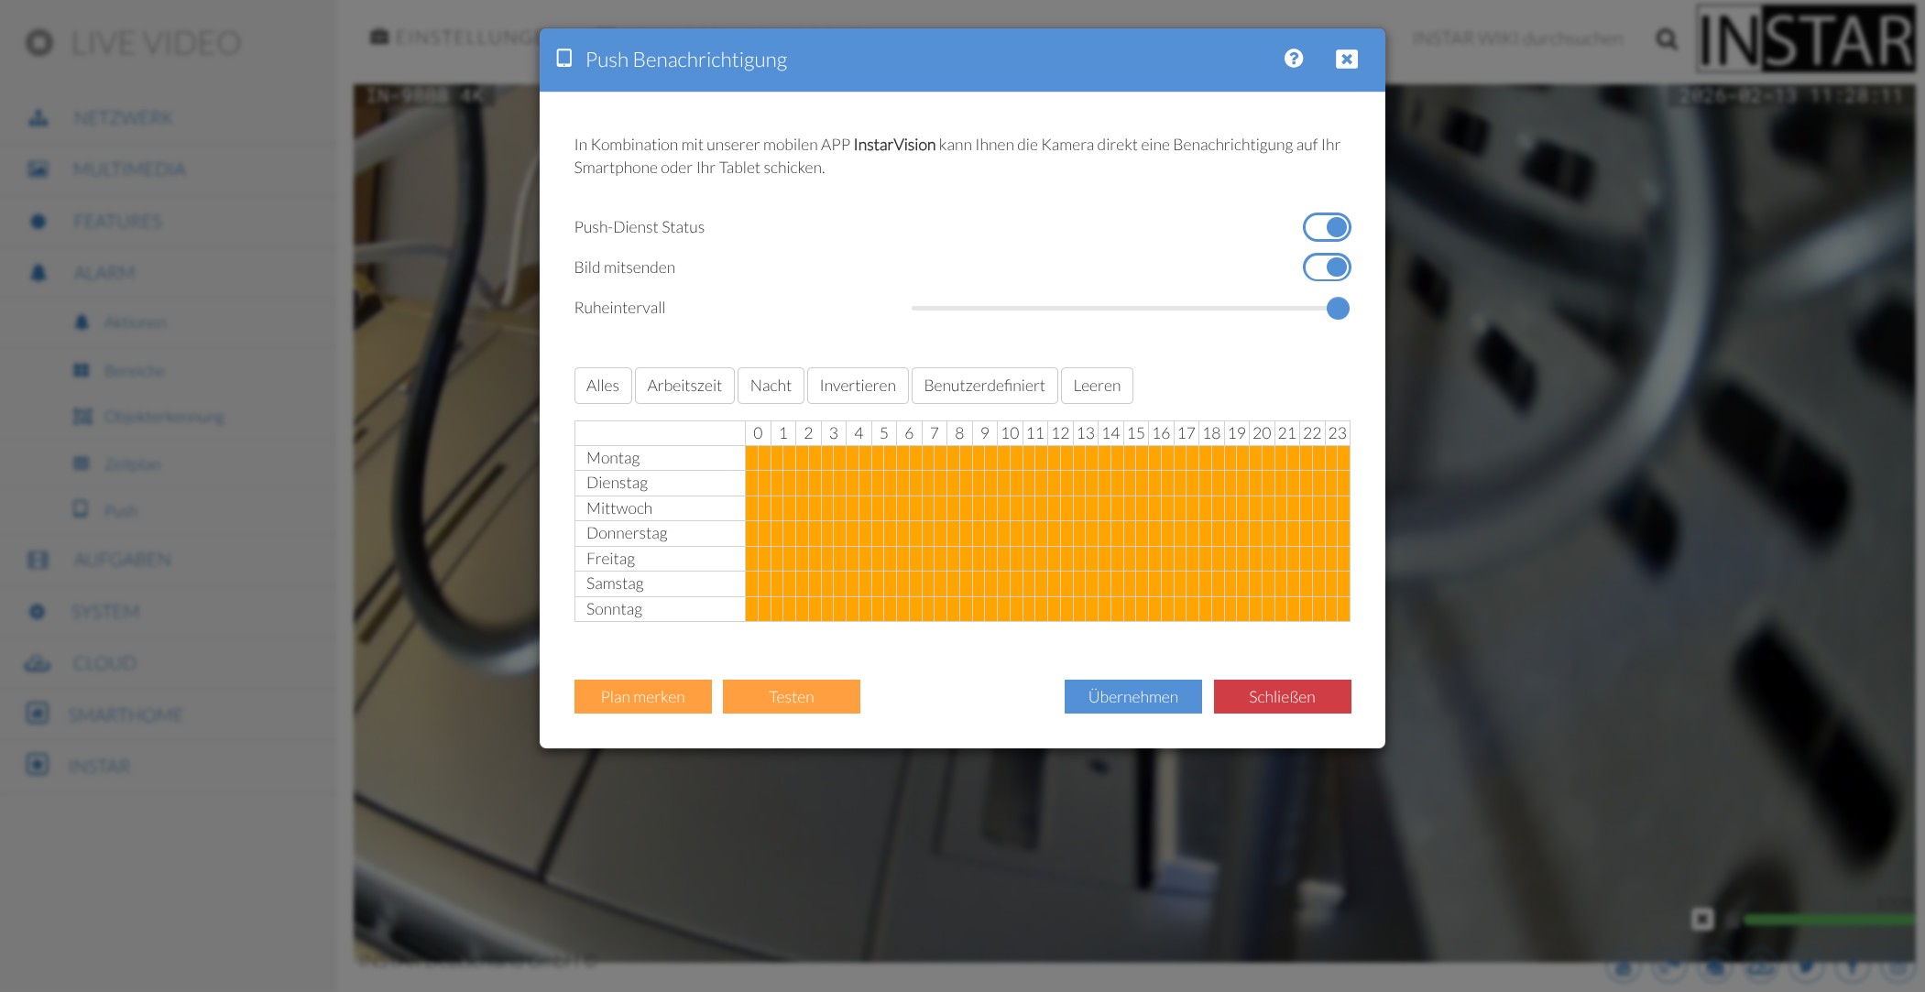Toggle the Bild mitsenden switch

[x=1326, y=267]
